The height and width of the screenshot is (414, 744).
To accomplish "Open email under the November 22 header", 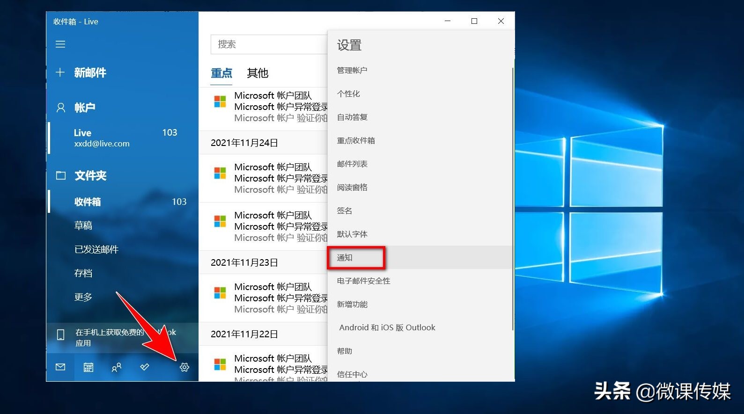I will coord(263,364).
